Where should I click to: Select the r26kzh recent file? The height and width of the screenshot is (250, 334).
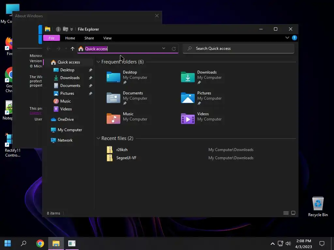[122, 150]
